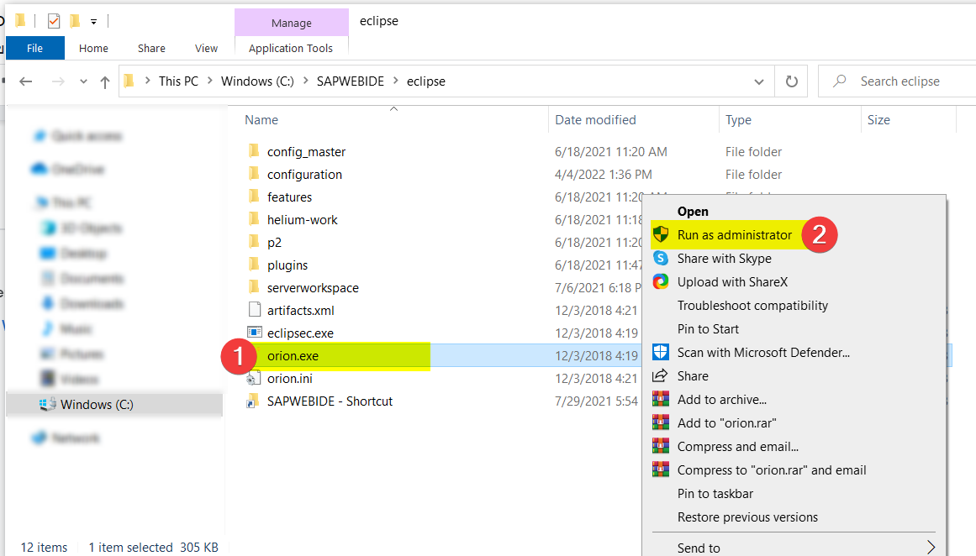Sort by Size column header

878,120
